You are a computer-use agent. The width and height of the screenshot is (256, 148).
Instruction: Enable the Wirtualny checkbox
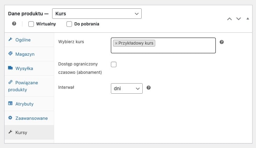click(31, 24)
